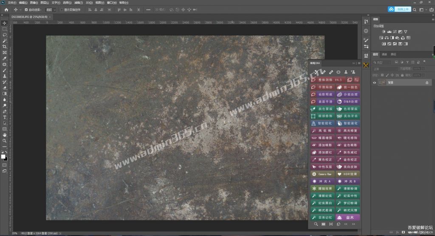This screenshot has width=435, height=236.
Task: Click the plugin panel's previous page << arrow
Action: click(x=346, y=224)
